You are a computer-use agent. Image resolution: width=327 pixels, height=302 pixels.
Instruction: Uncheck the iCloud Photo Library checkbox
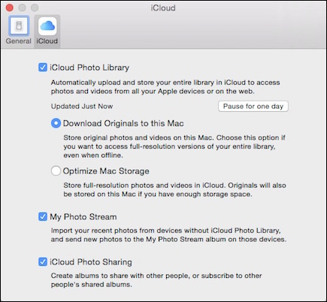coord(43,68)
